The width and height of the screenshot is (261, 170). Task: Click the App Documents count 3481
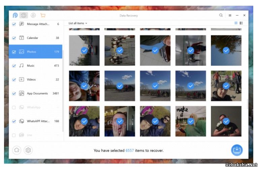coord(56,93)
